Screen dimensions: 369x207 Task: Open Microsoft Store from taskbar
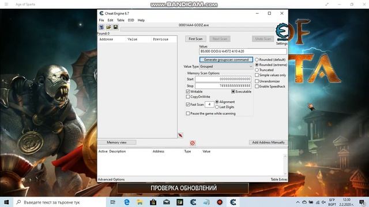tap(153, 202)
